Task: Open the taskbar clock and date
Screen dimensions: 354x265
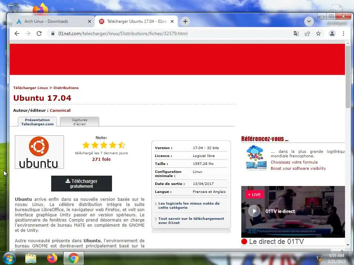Action: 336,258
